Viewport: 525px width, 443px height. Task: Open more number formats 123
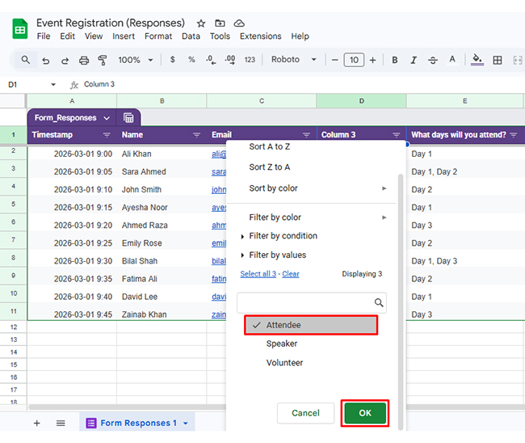(250, 60)
